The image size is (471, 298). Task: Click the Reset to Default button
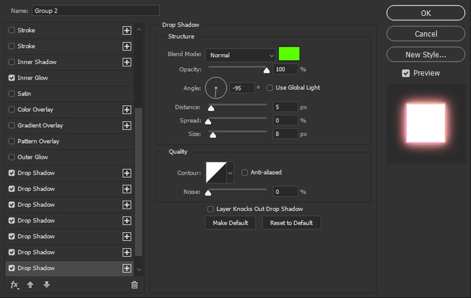pyautogui.click(x=291, y=223)
